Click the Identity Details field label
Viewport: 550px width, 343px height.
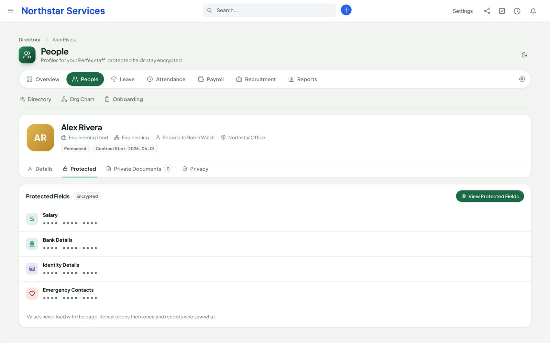(x=61, y=265)
